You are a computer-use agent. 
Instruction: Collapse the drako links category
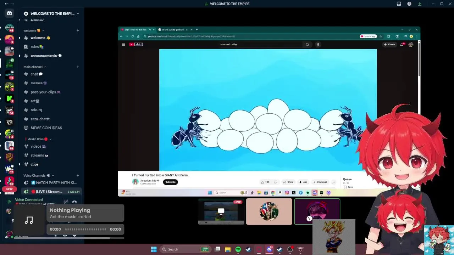(x=38, y=139)
